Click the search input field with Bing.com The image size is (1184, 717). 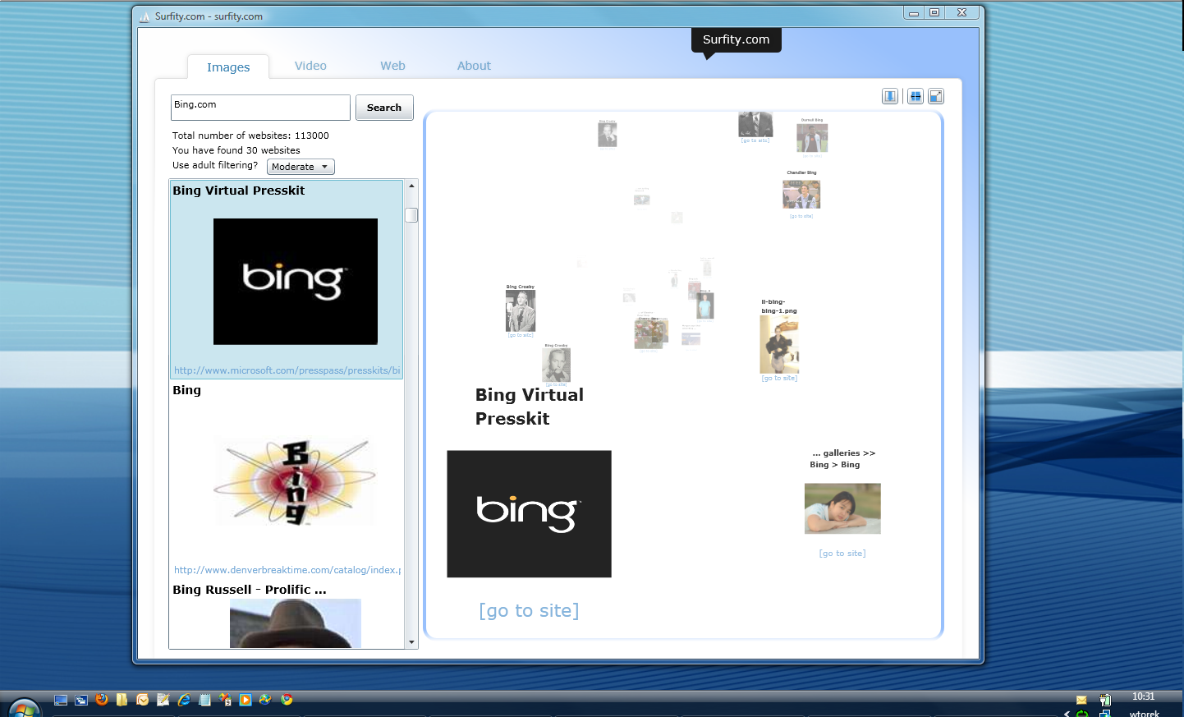[260, 108]
